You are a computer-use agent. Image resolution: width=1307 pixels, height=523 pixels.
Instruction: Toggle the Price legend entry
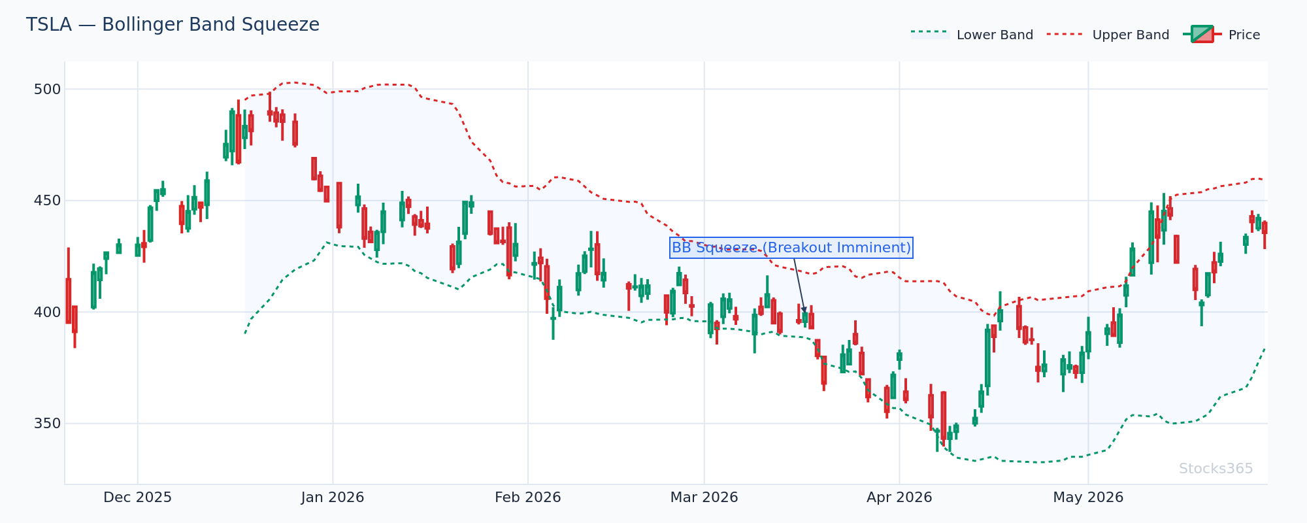[1221, 35]
